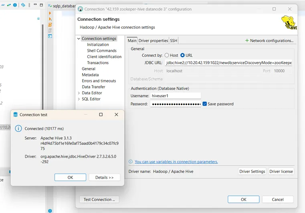Click navigator vertical scrollbar
The image size is (305, 213).
click(x=42, y=67)
